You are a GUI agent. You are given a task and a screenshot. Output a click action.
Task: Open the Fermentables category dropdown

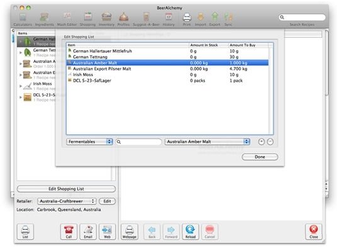click(x=89, y=142)
